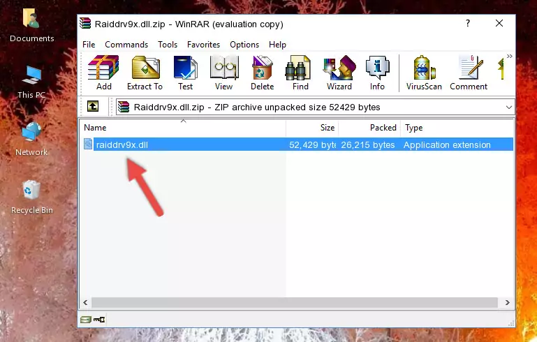Go up one folder level

pyautogui.click(x=93, y=107)
